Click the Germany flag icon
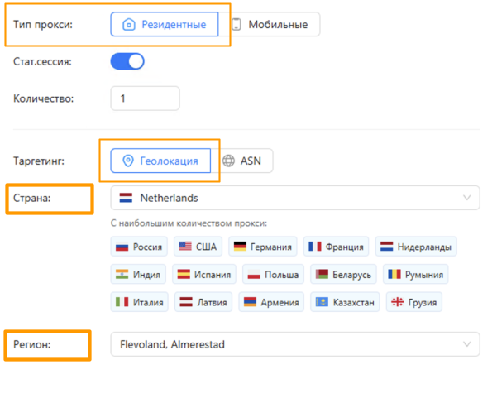 240,247
